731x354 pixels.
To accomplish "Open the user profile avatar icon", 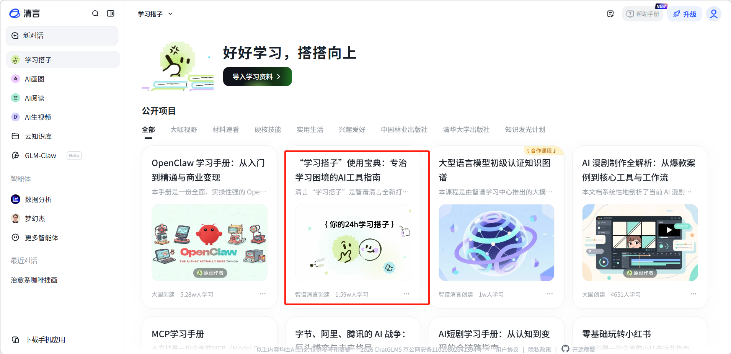I will 714,14.
